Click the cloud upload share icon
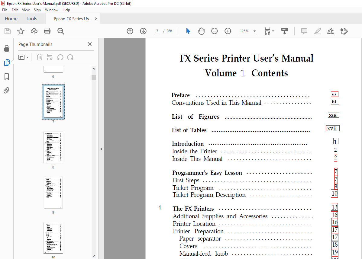Viewport: 362px width, 259px height. [34, 31]
